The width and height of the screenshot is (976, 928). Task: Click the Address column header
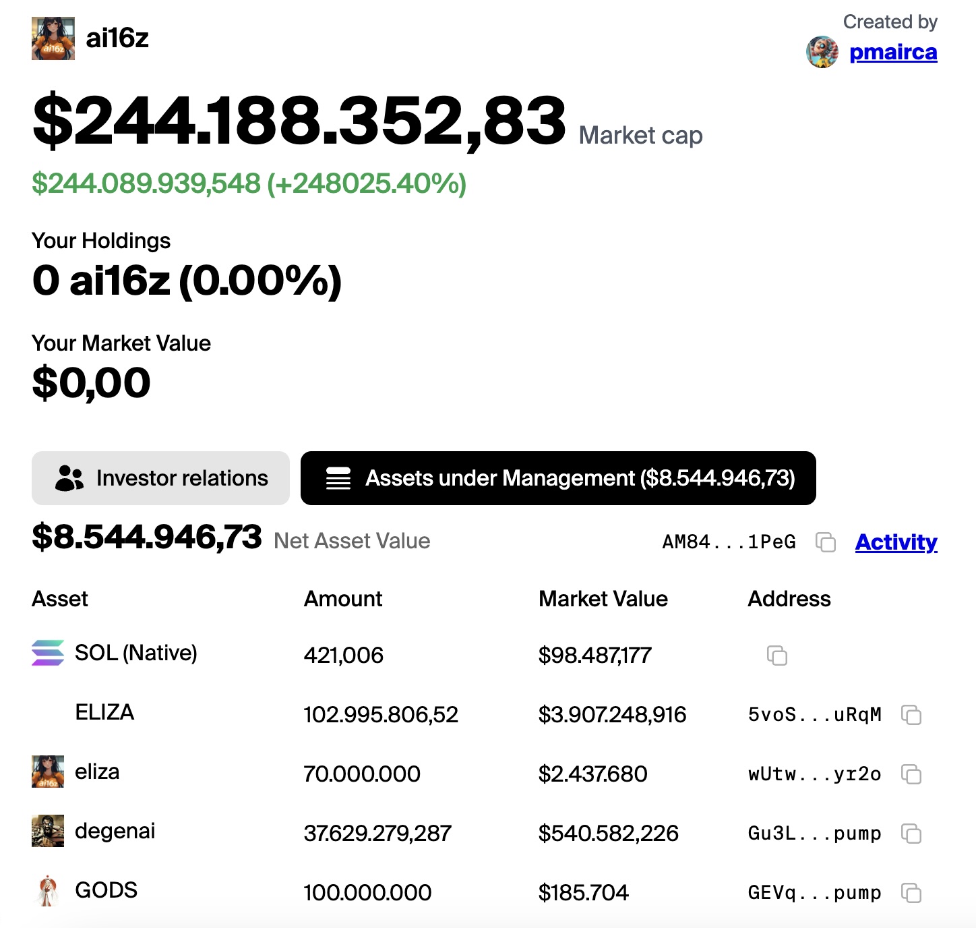pyautogui.click(x=789, y=599)
